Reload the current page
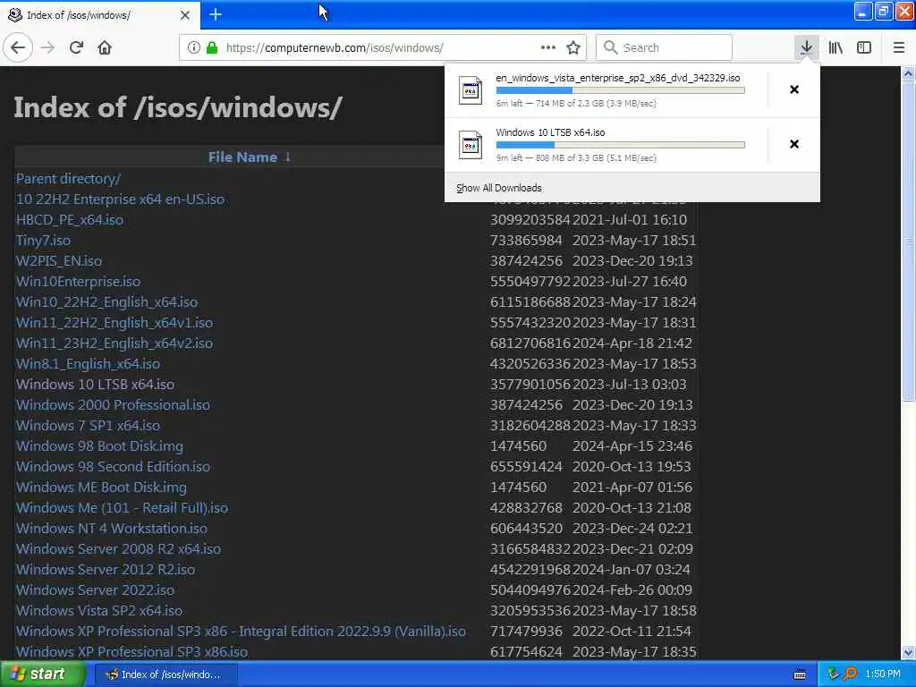The image size is (916, 687). [x=76, y=48]
